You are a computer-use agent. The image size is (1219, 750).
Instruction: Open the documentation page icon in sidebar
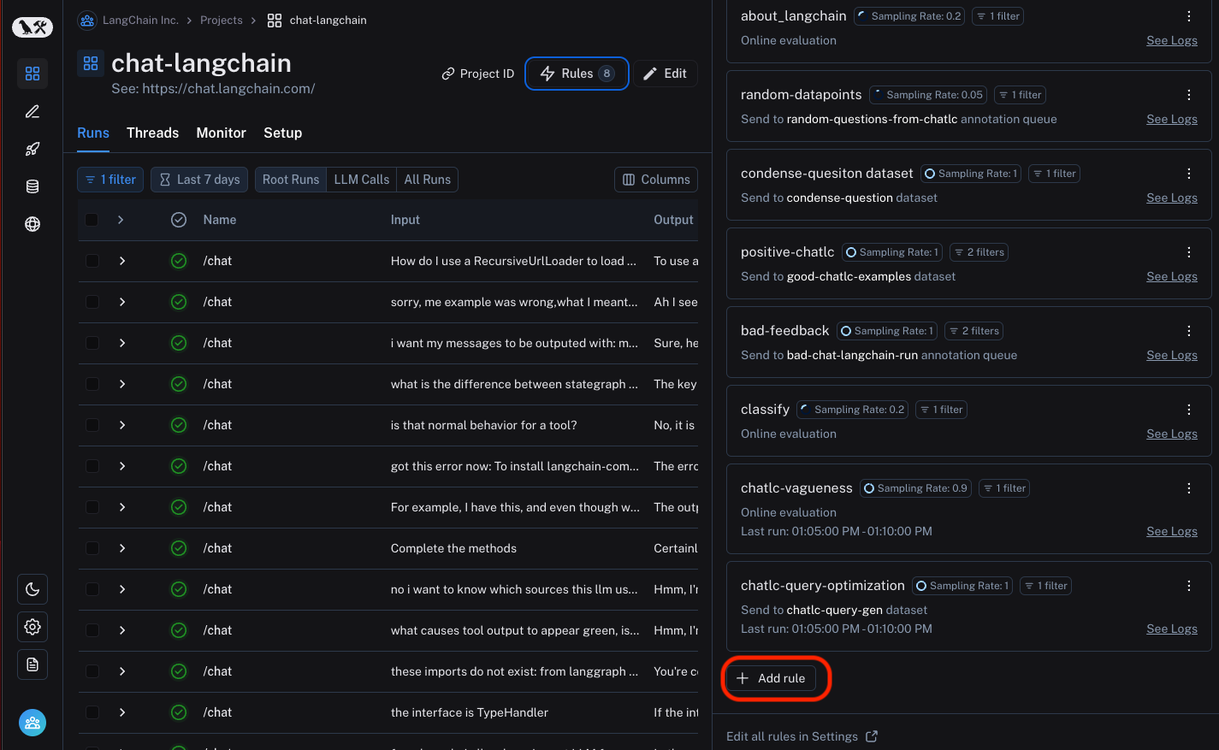coord(33,664)
